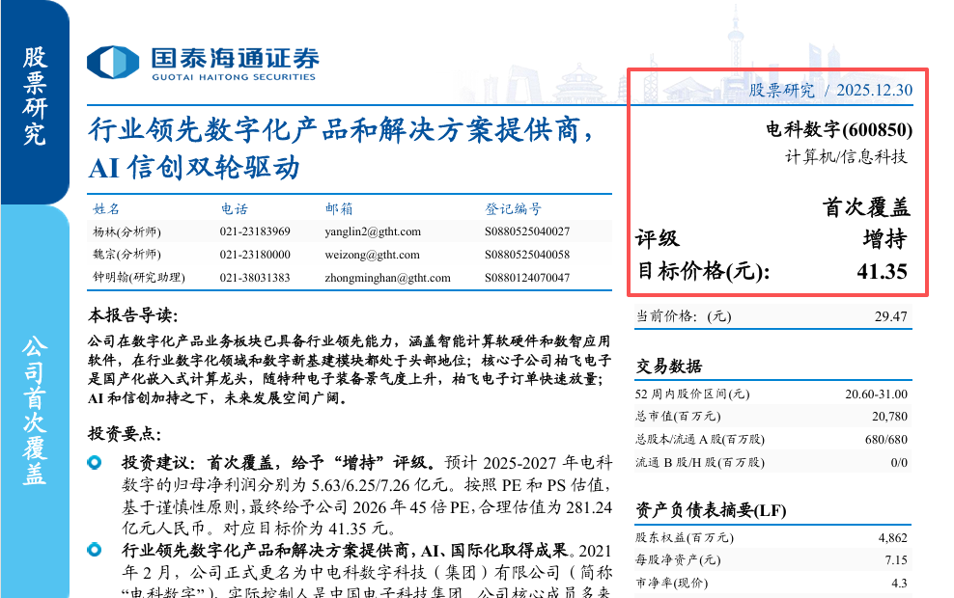Click 钟明翰(研究助理) name

coord(139,278)
